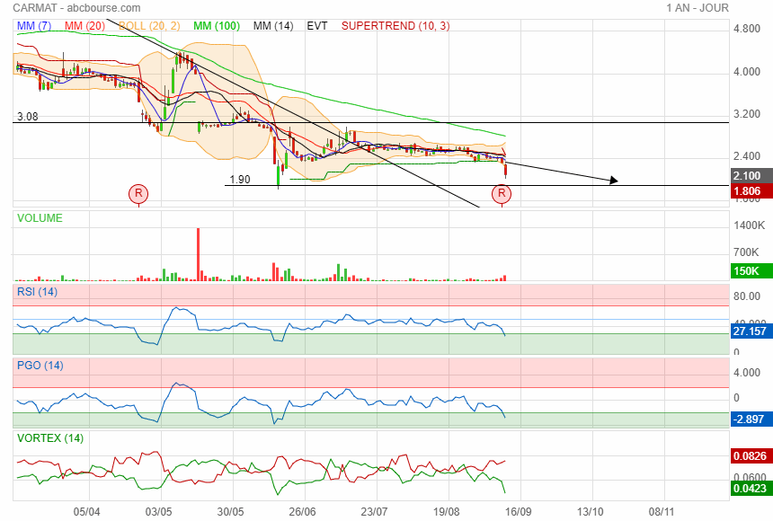Screen dimensions: 773x521
Task: Click the blue 27.157 RSI value badge
Action: click(x=751, y=331)
